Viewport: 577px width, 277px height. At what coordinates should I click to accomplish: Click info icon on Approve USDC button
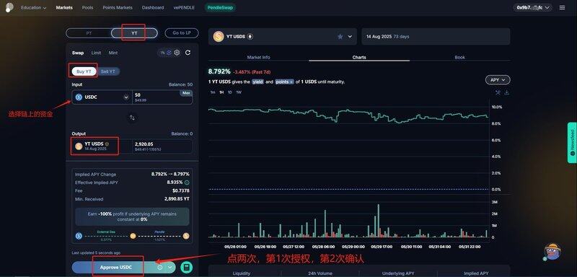[159, 268]
